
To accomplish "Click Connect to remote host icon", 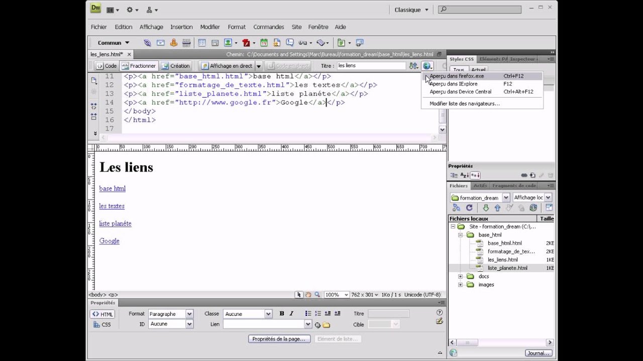I will pyautogui.click(x=456, y=208).
